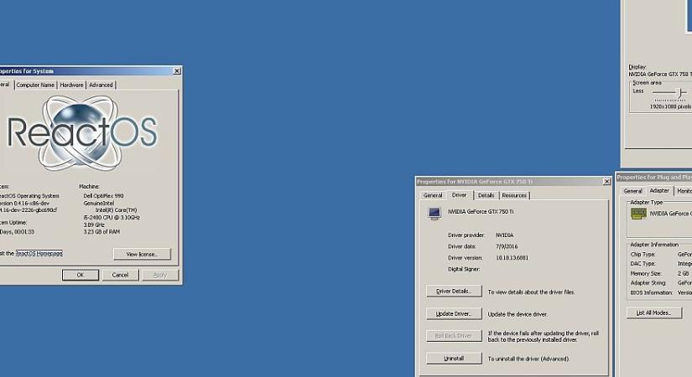Image resolution: width=692 pixels, height=377 pixels.
Task: Click the i5-2400 CPU @ 3.10GHz text
Action: click(112, 217)
